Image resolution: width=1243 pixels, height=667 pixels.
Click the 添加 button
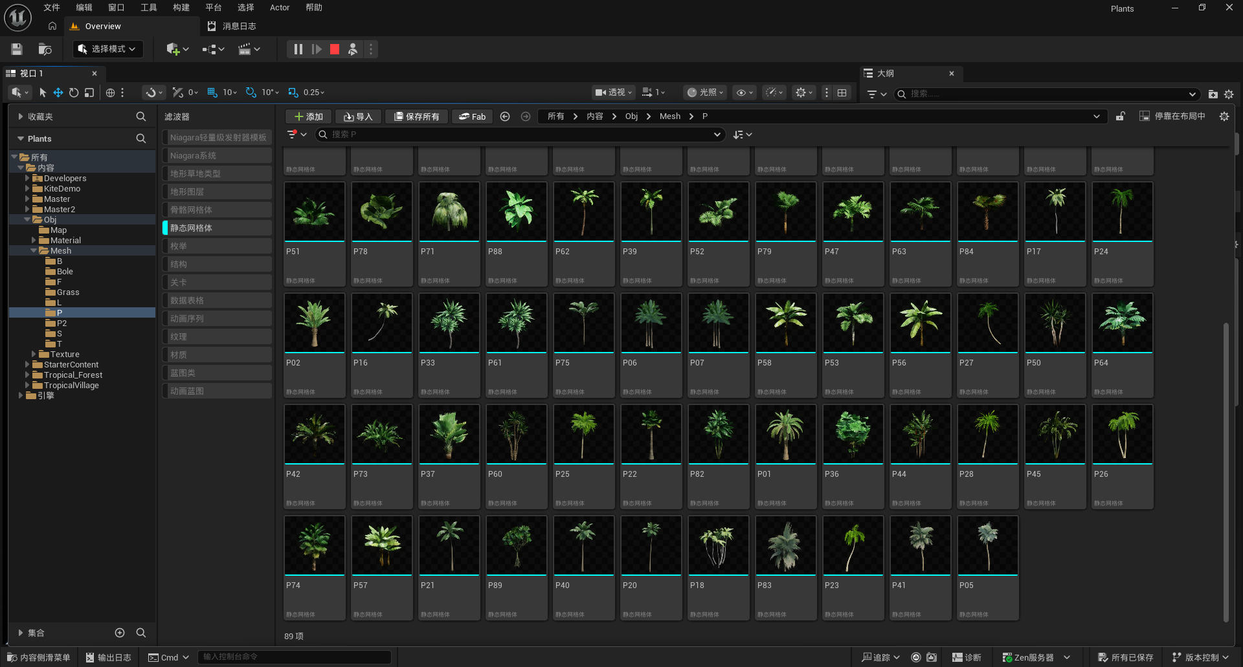[309, 116]
